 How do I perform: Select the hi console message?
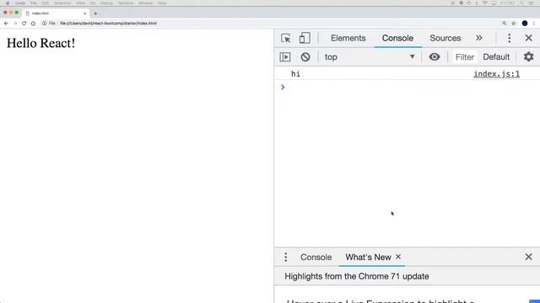coord(296,74)
